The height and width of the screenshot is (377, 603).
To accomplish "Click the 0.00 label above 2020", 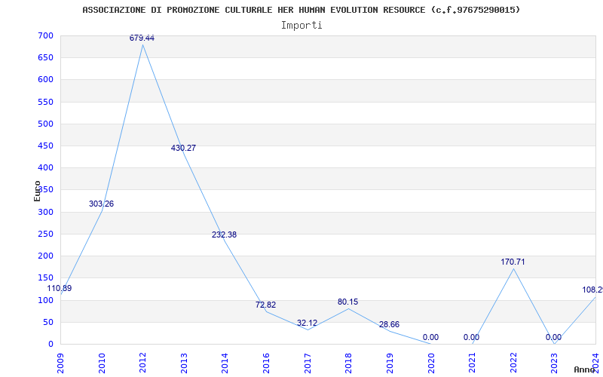I will (430, 337).
